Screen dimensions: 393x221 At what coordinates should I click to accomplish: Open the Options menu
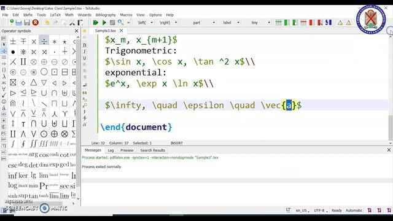(155, 15)
